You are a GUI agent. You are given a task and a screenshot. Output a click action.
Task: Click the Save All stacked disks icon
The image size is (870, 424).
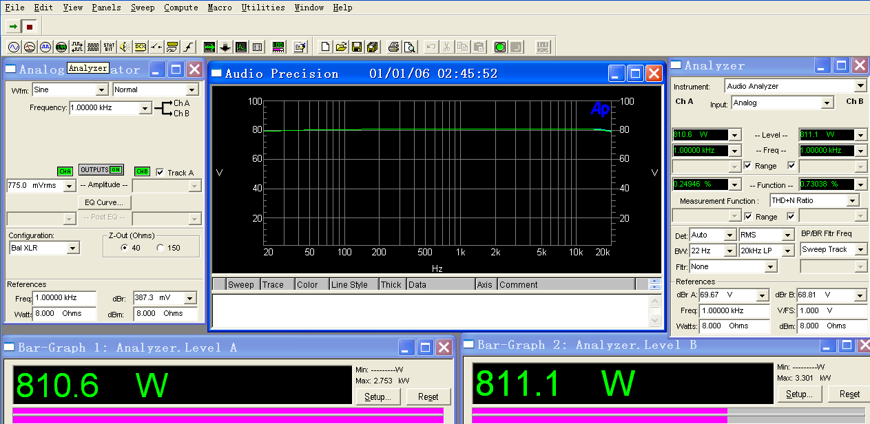(373, 47)
